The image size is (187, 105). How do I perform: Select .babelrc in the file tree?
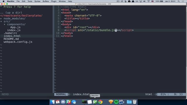tap(11, 33)
